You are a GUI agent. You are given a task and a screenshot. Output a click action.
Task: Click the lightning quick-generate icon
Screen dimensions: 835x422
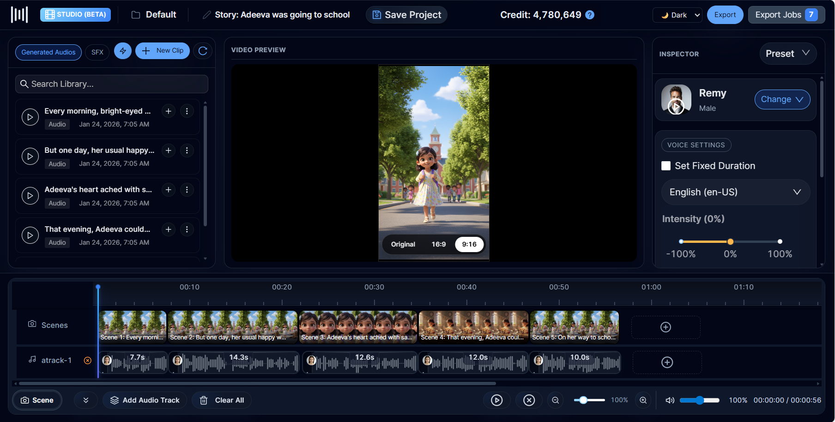click(123, 50)
